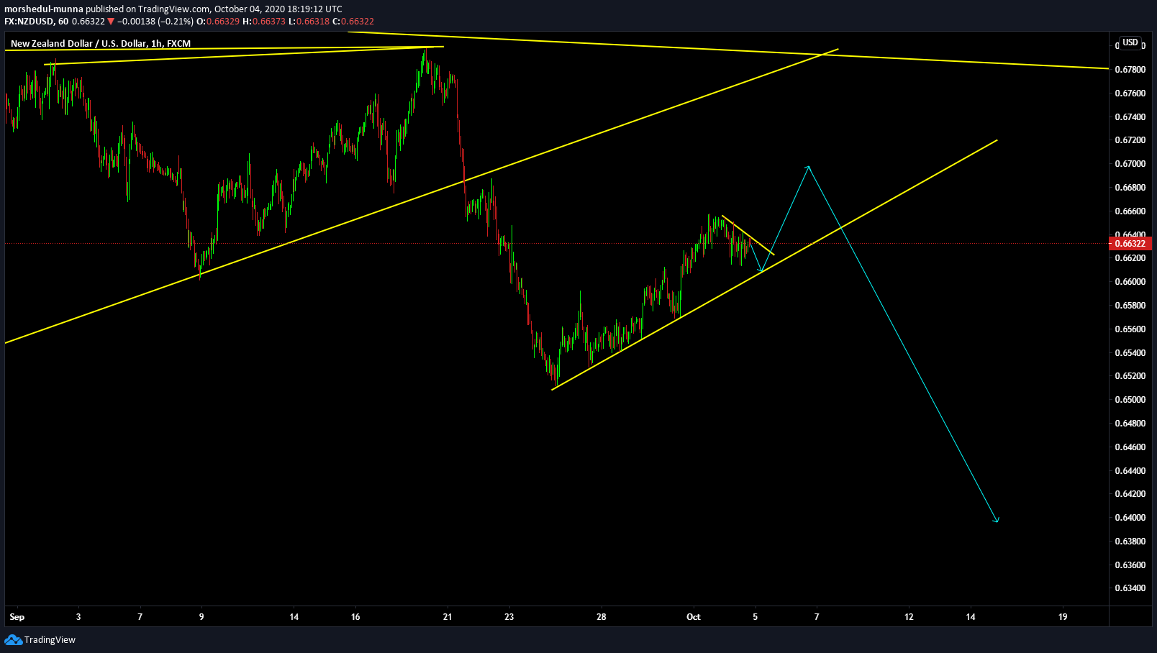Click the 12 date label on time axis

pyautogui.click(x=909, y=617)
